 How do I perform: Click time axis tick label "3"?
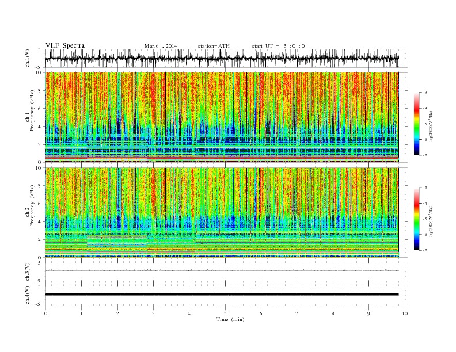(153, 313)
